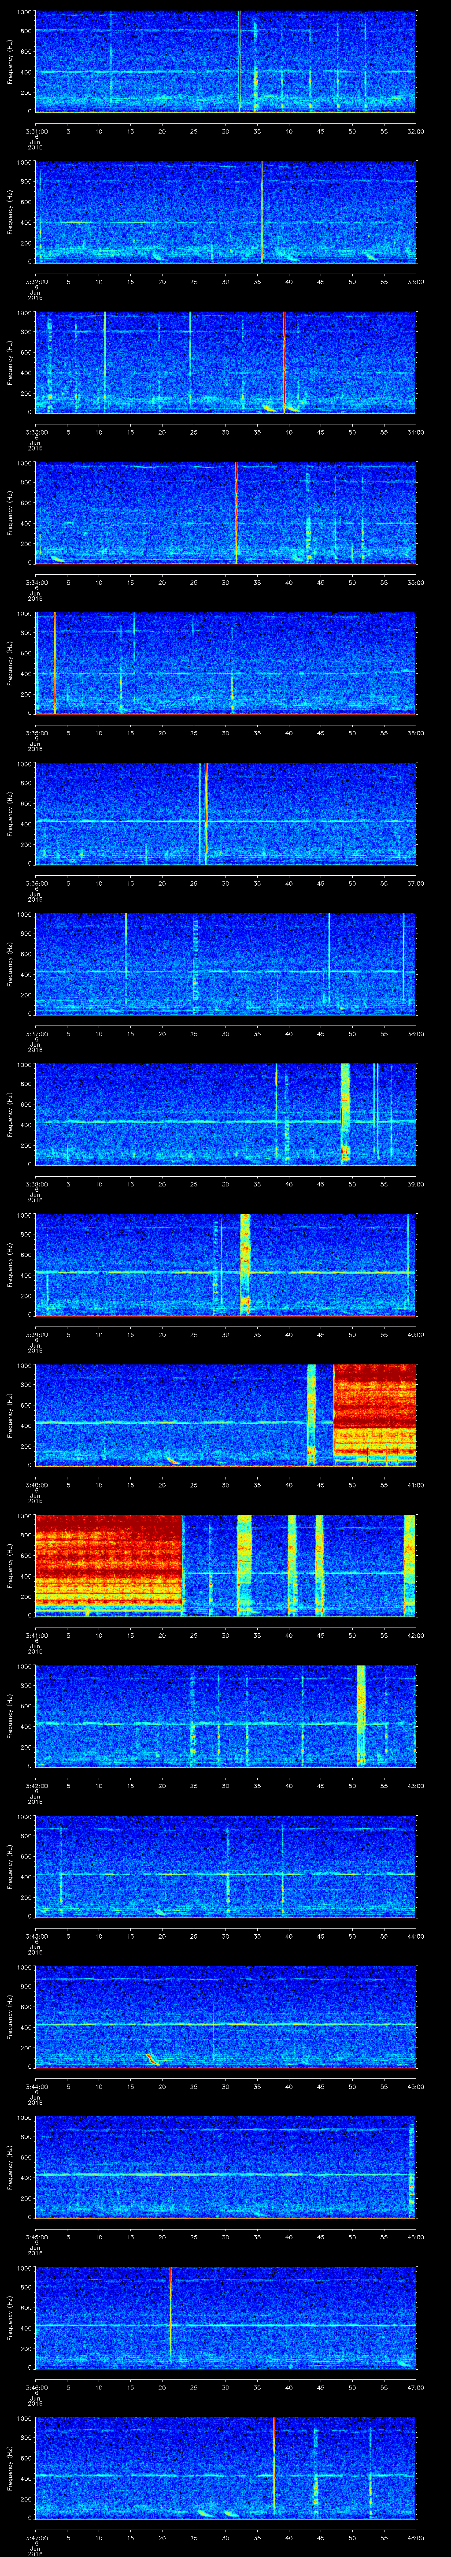Click the 39:00 end time label
This screenshot has height=2557, width=451.
415,1184
